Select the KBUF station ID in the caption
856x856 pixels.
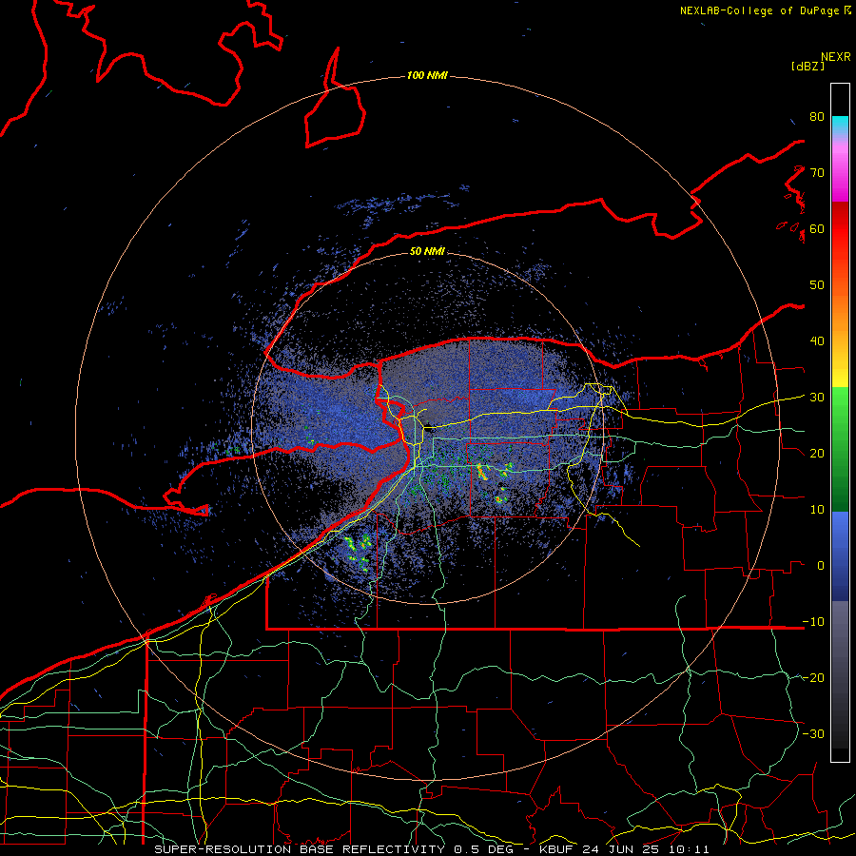[x=557, y=849]
